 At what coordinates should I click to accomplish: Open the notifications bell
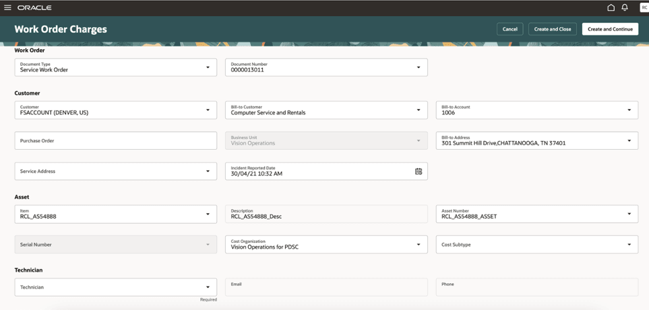tap(625, 8)
